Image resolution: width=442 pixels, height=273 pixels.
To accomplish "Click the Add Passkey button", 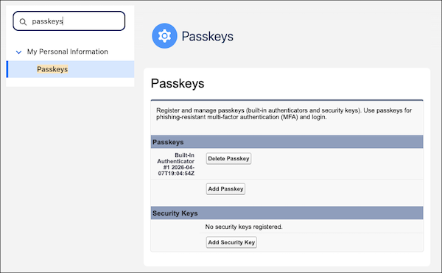I will [x=225, y=189].
